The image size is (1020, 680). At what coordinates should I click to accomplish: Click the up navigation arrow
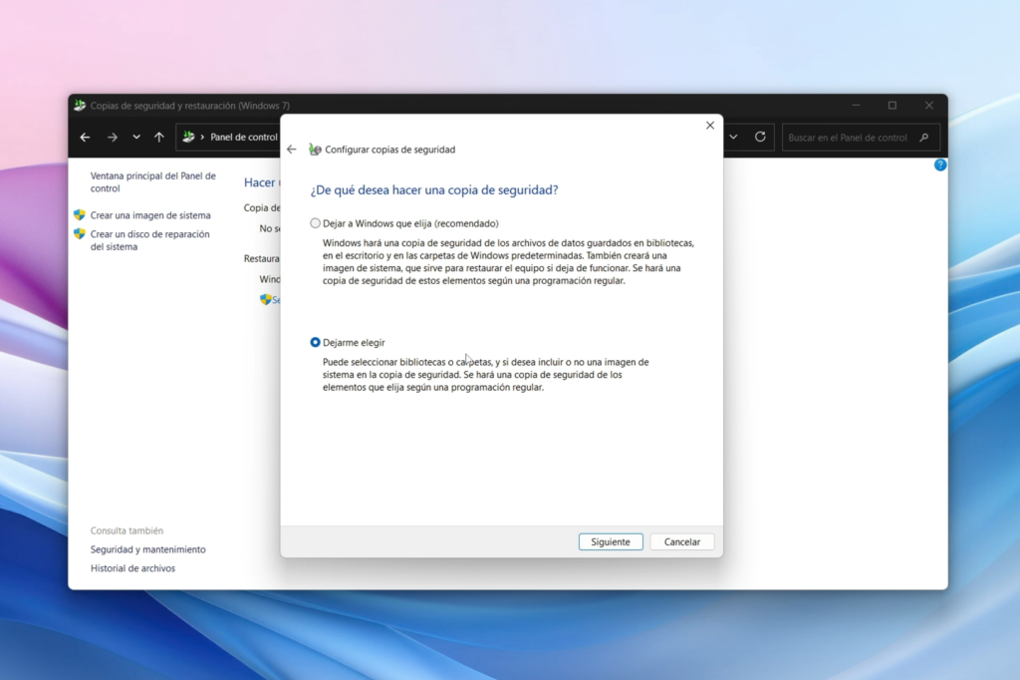[158, 137]
